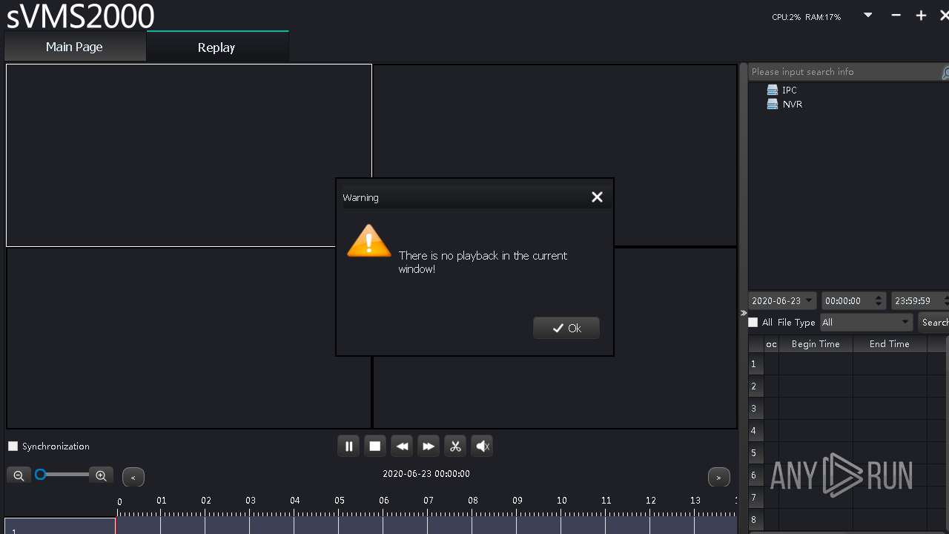Click the search magnifier icon
The height and width of the screenshot is (534, 949).
945,72
